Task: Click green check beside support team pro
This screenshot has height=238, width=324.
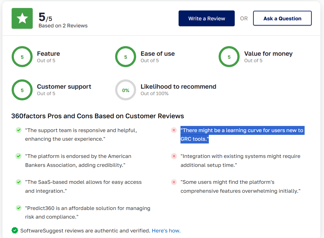Action: 18,130
